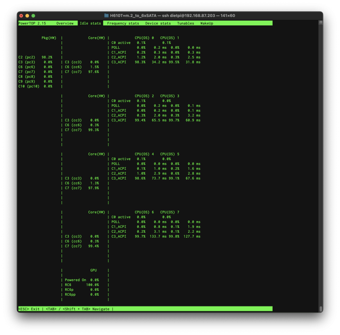Click the RC6p 0.0% GPU row

click(x=82, y=289)
